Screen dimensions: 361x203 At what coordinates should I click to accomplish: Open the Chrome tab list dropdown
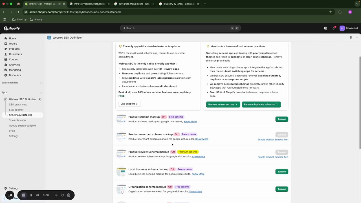357,4
